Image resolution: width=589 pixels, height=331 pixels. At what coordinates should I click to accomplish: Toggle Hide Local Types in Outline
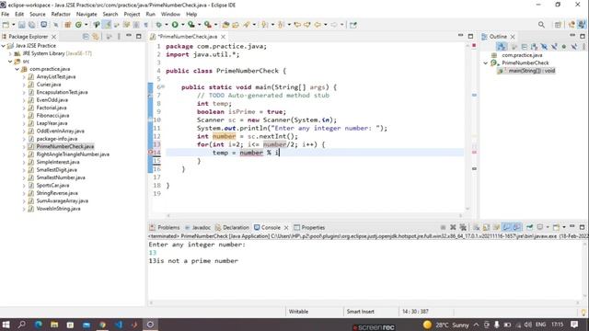coord(574,47)
